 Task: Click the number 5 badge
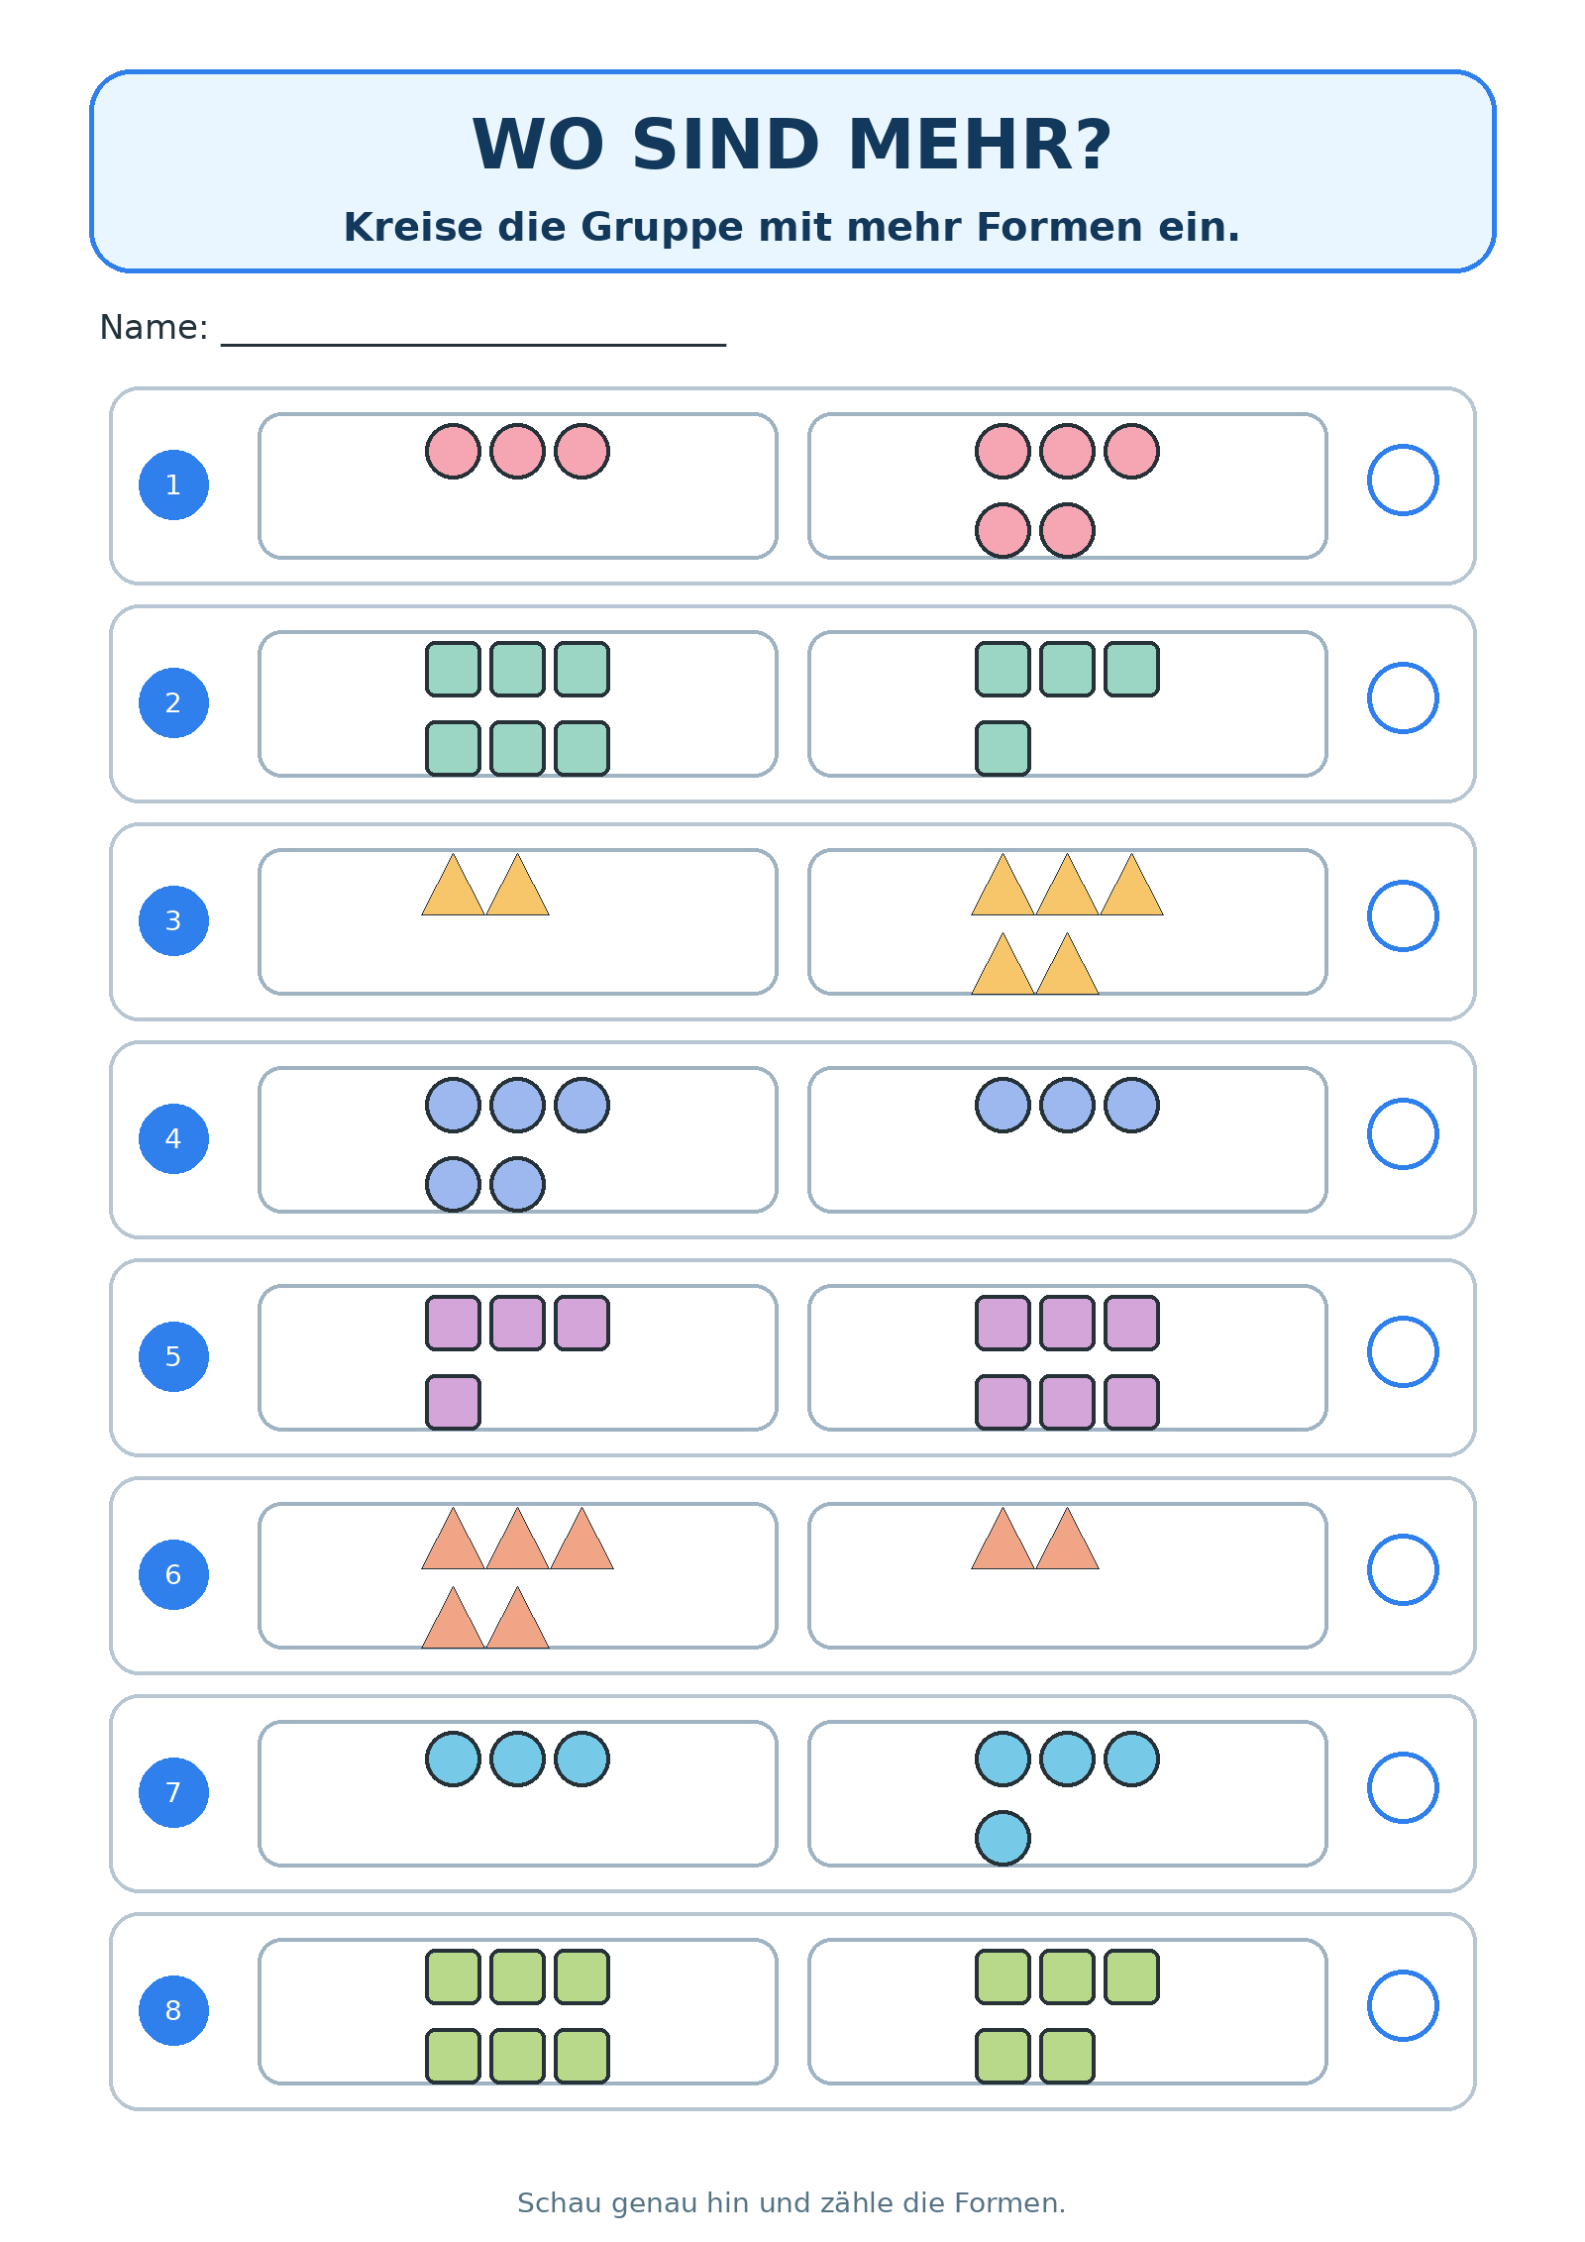(x=173, y=1356)
